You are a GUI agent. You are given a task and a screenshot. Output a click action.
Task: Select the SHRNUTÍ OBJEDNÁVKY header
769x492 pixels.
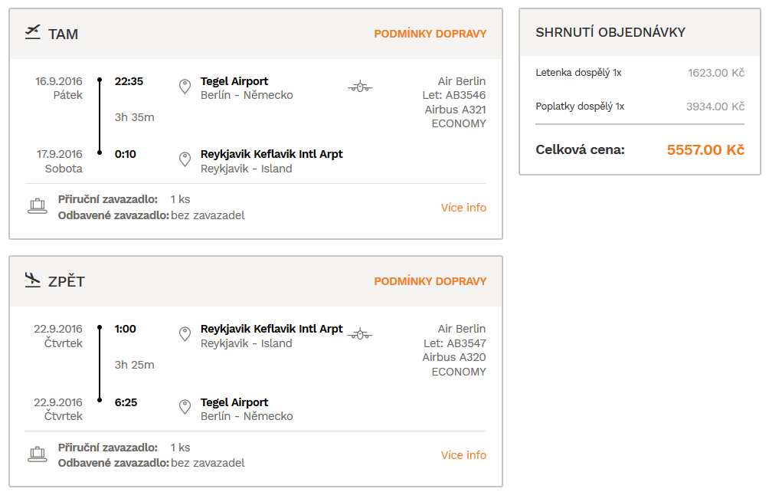click(610, 32)
